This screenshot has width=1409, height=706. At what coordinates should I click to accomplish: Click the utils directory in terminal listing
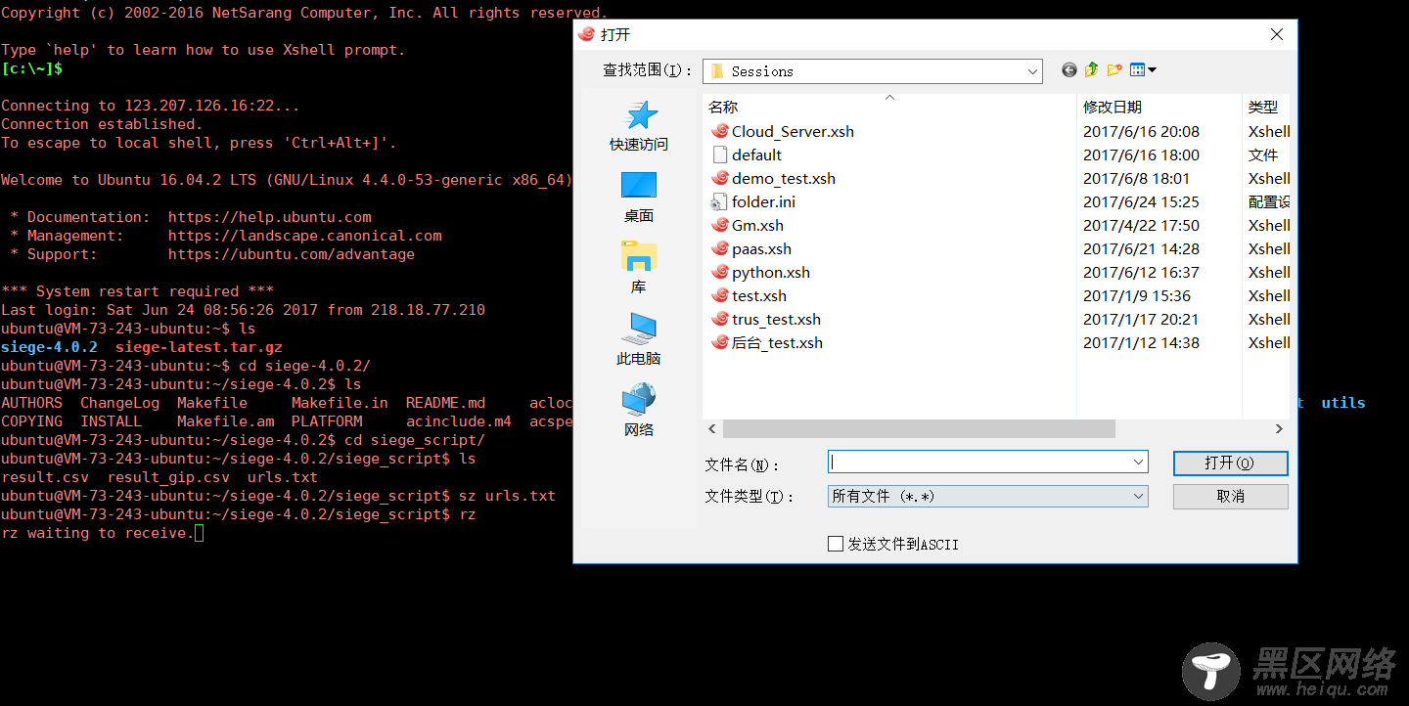[1342, 403]
